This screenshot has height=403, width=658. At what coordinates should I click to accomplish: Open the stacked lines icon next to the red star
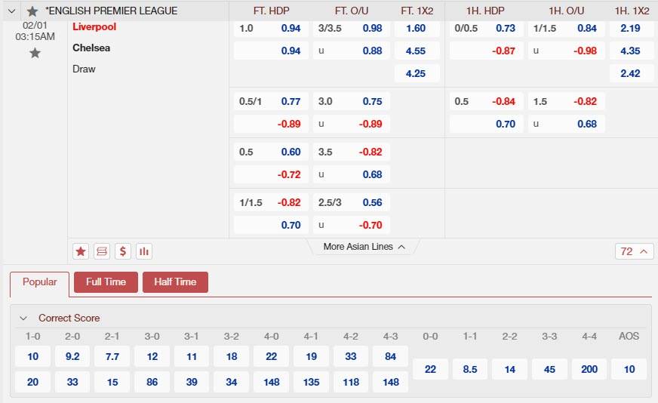(x=102, y=251)
